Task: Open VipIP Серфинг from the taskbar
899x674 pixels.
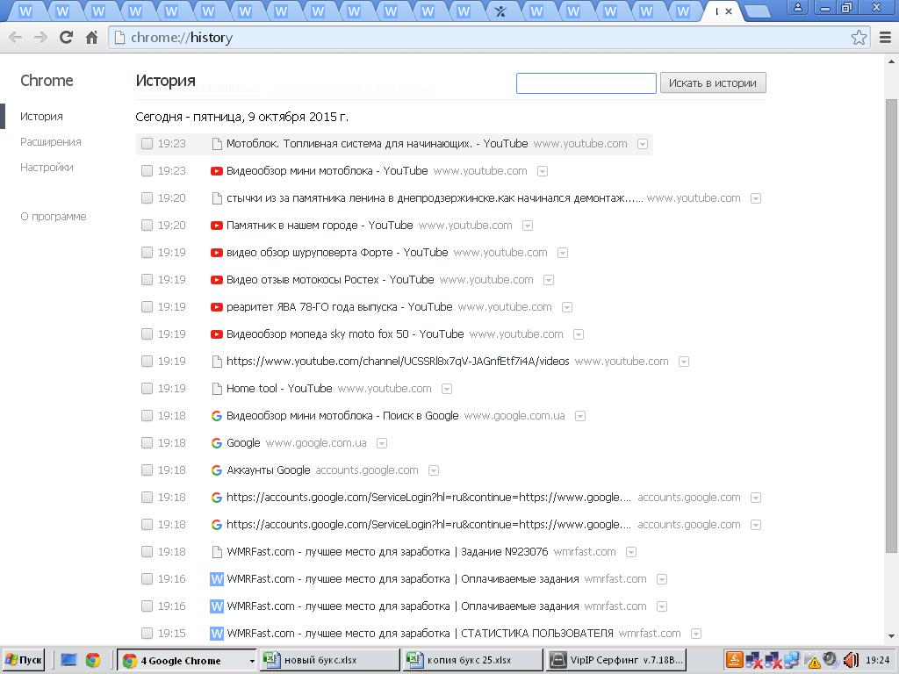Action: click(x=616, y=660)
